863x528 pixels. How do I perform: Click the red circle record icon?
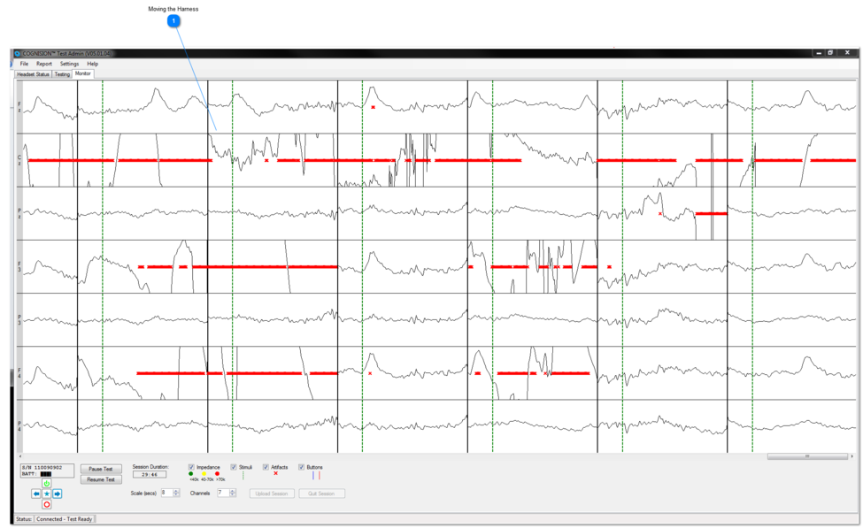[x=47, y=504]
